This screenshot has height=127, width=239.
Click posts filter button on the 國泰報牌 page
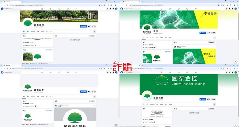212,109
